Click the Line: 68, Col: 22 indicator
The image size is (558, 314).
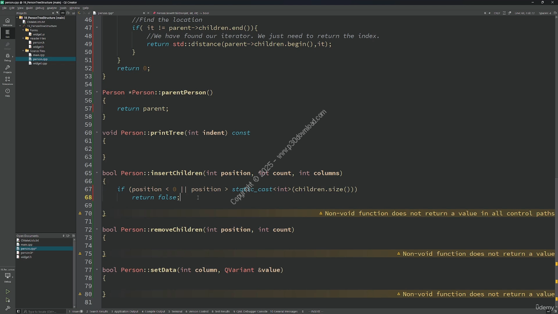point(525,13)
